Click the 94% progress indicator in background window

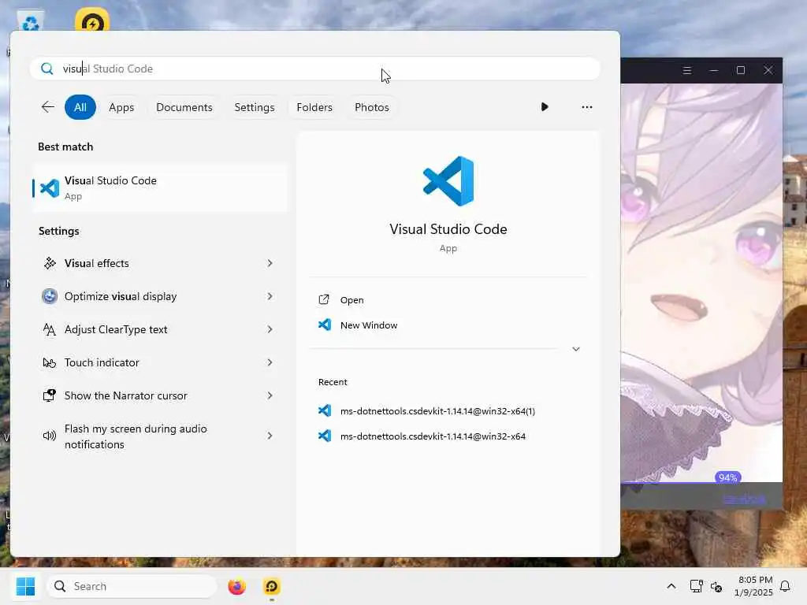(x=727, y=477)
